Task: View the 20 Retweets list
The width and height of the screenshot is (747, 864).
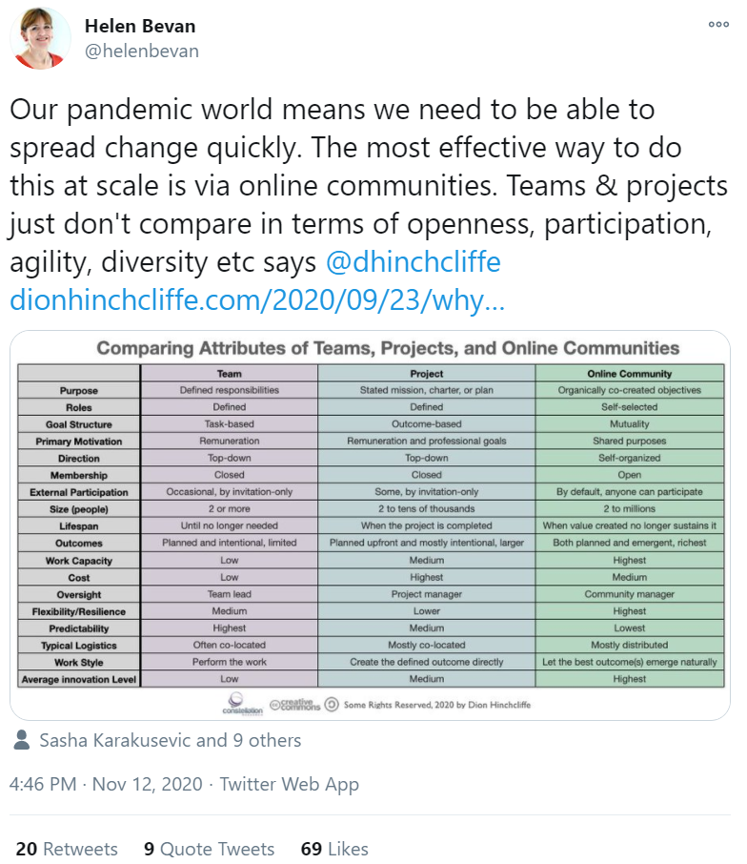Action: (67, 849)
